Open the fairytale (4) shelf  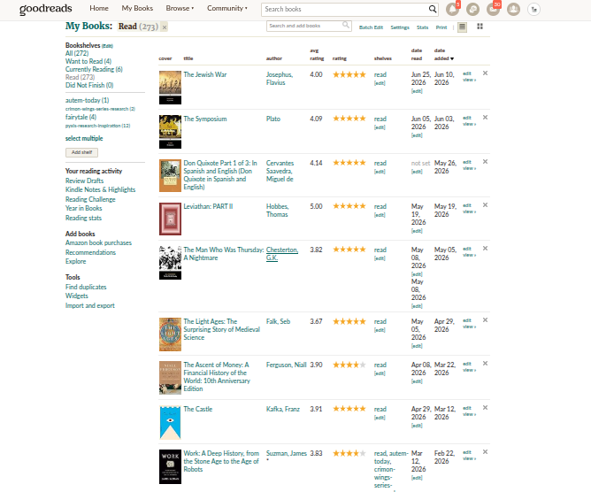pyautogui.click(x=81, y=117)
